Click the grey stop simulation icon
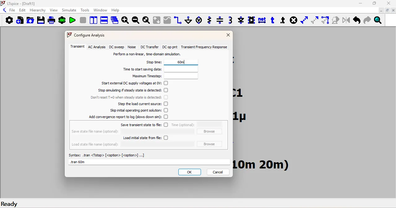The image size is (396, 208). click(x=83, y=20)
